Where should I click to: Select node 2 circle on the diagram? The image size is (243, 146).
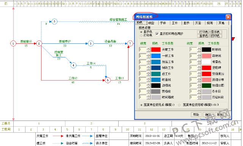tap(39, 43)
